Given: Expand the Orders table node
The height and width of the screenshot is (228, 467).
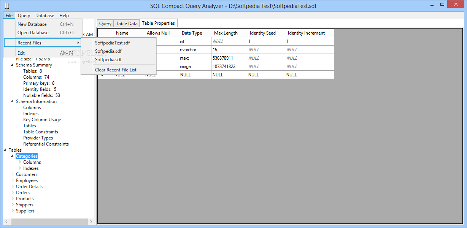Looking at the screenshot, I should click(x=12, y=193).
